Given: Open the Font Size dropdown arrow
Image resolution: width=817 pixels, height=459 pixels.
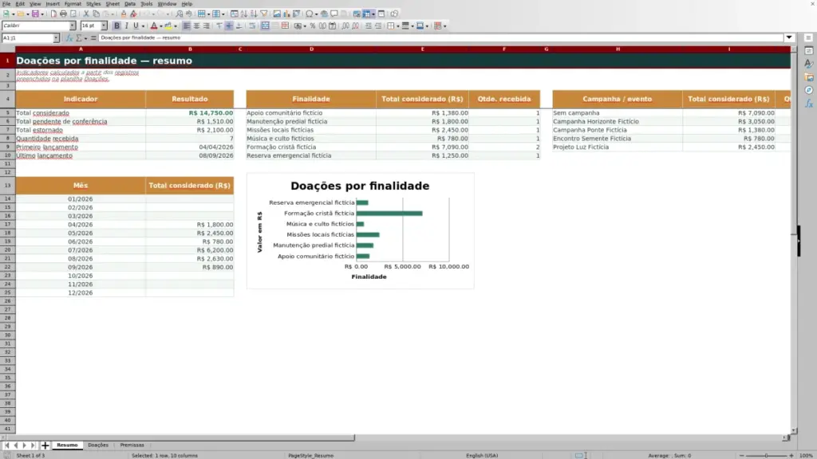Looking at the screenshot, I should 104,25.
